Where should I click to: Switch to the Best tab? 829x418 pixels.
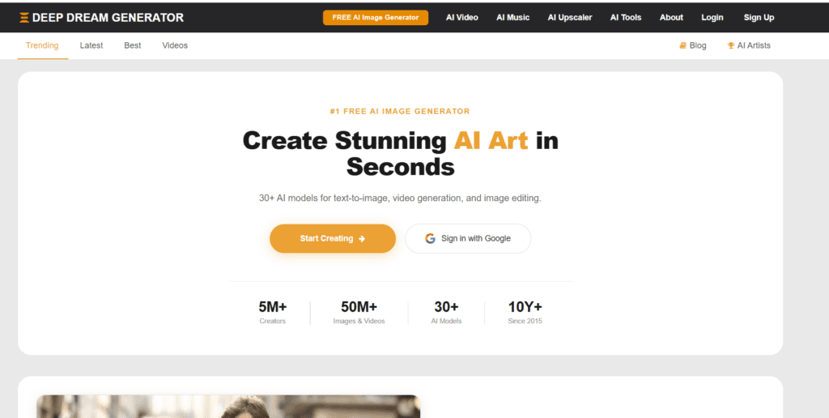133,45
